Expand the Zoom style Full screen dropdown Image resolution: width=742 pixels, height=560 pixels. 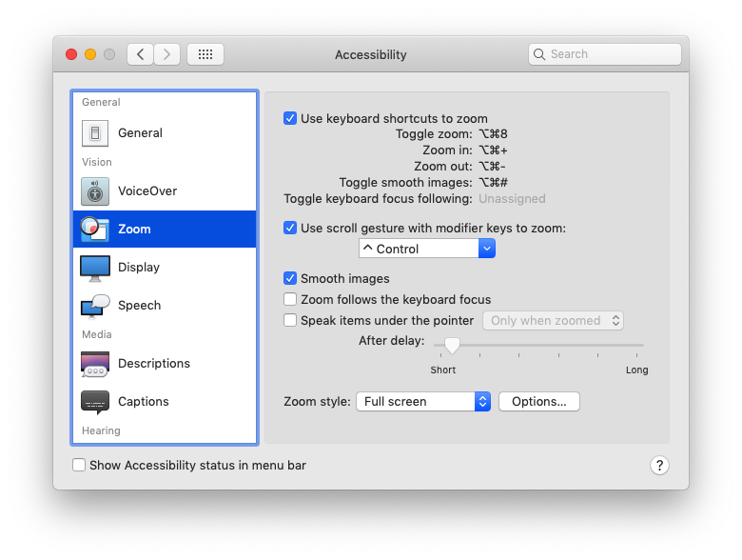tap(423, 402)
